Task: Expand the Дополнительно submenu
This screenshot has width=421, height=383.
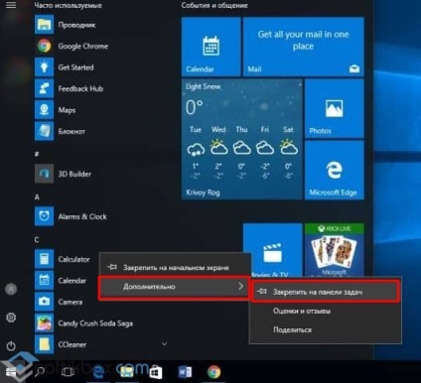Action: pos(175,287)
